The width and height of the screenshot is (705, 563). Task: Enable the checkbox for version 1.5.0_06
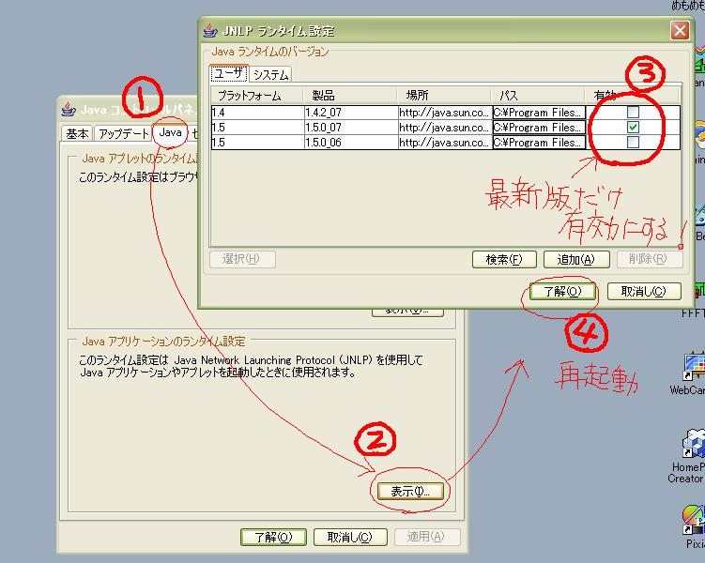click(x=633, y=142)
